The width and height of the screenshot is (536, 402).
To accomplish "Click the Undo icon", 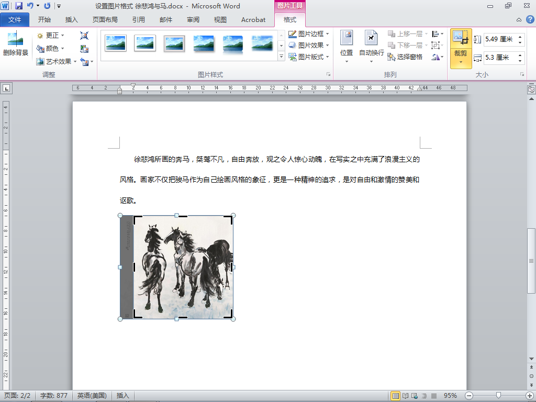I will (x=30, y=6).
